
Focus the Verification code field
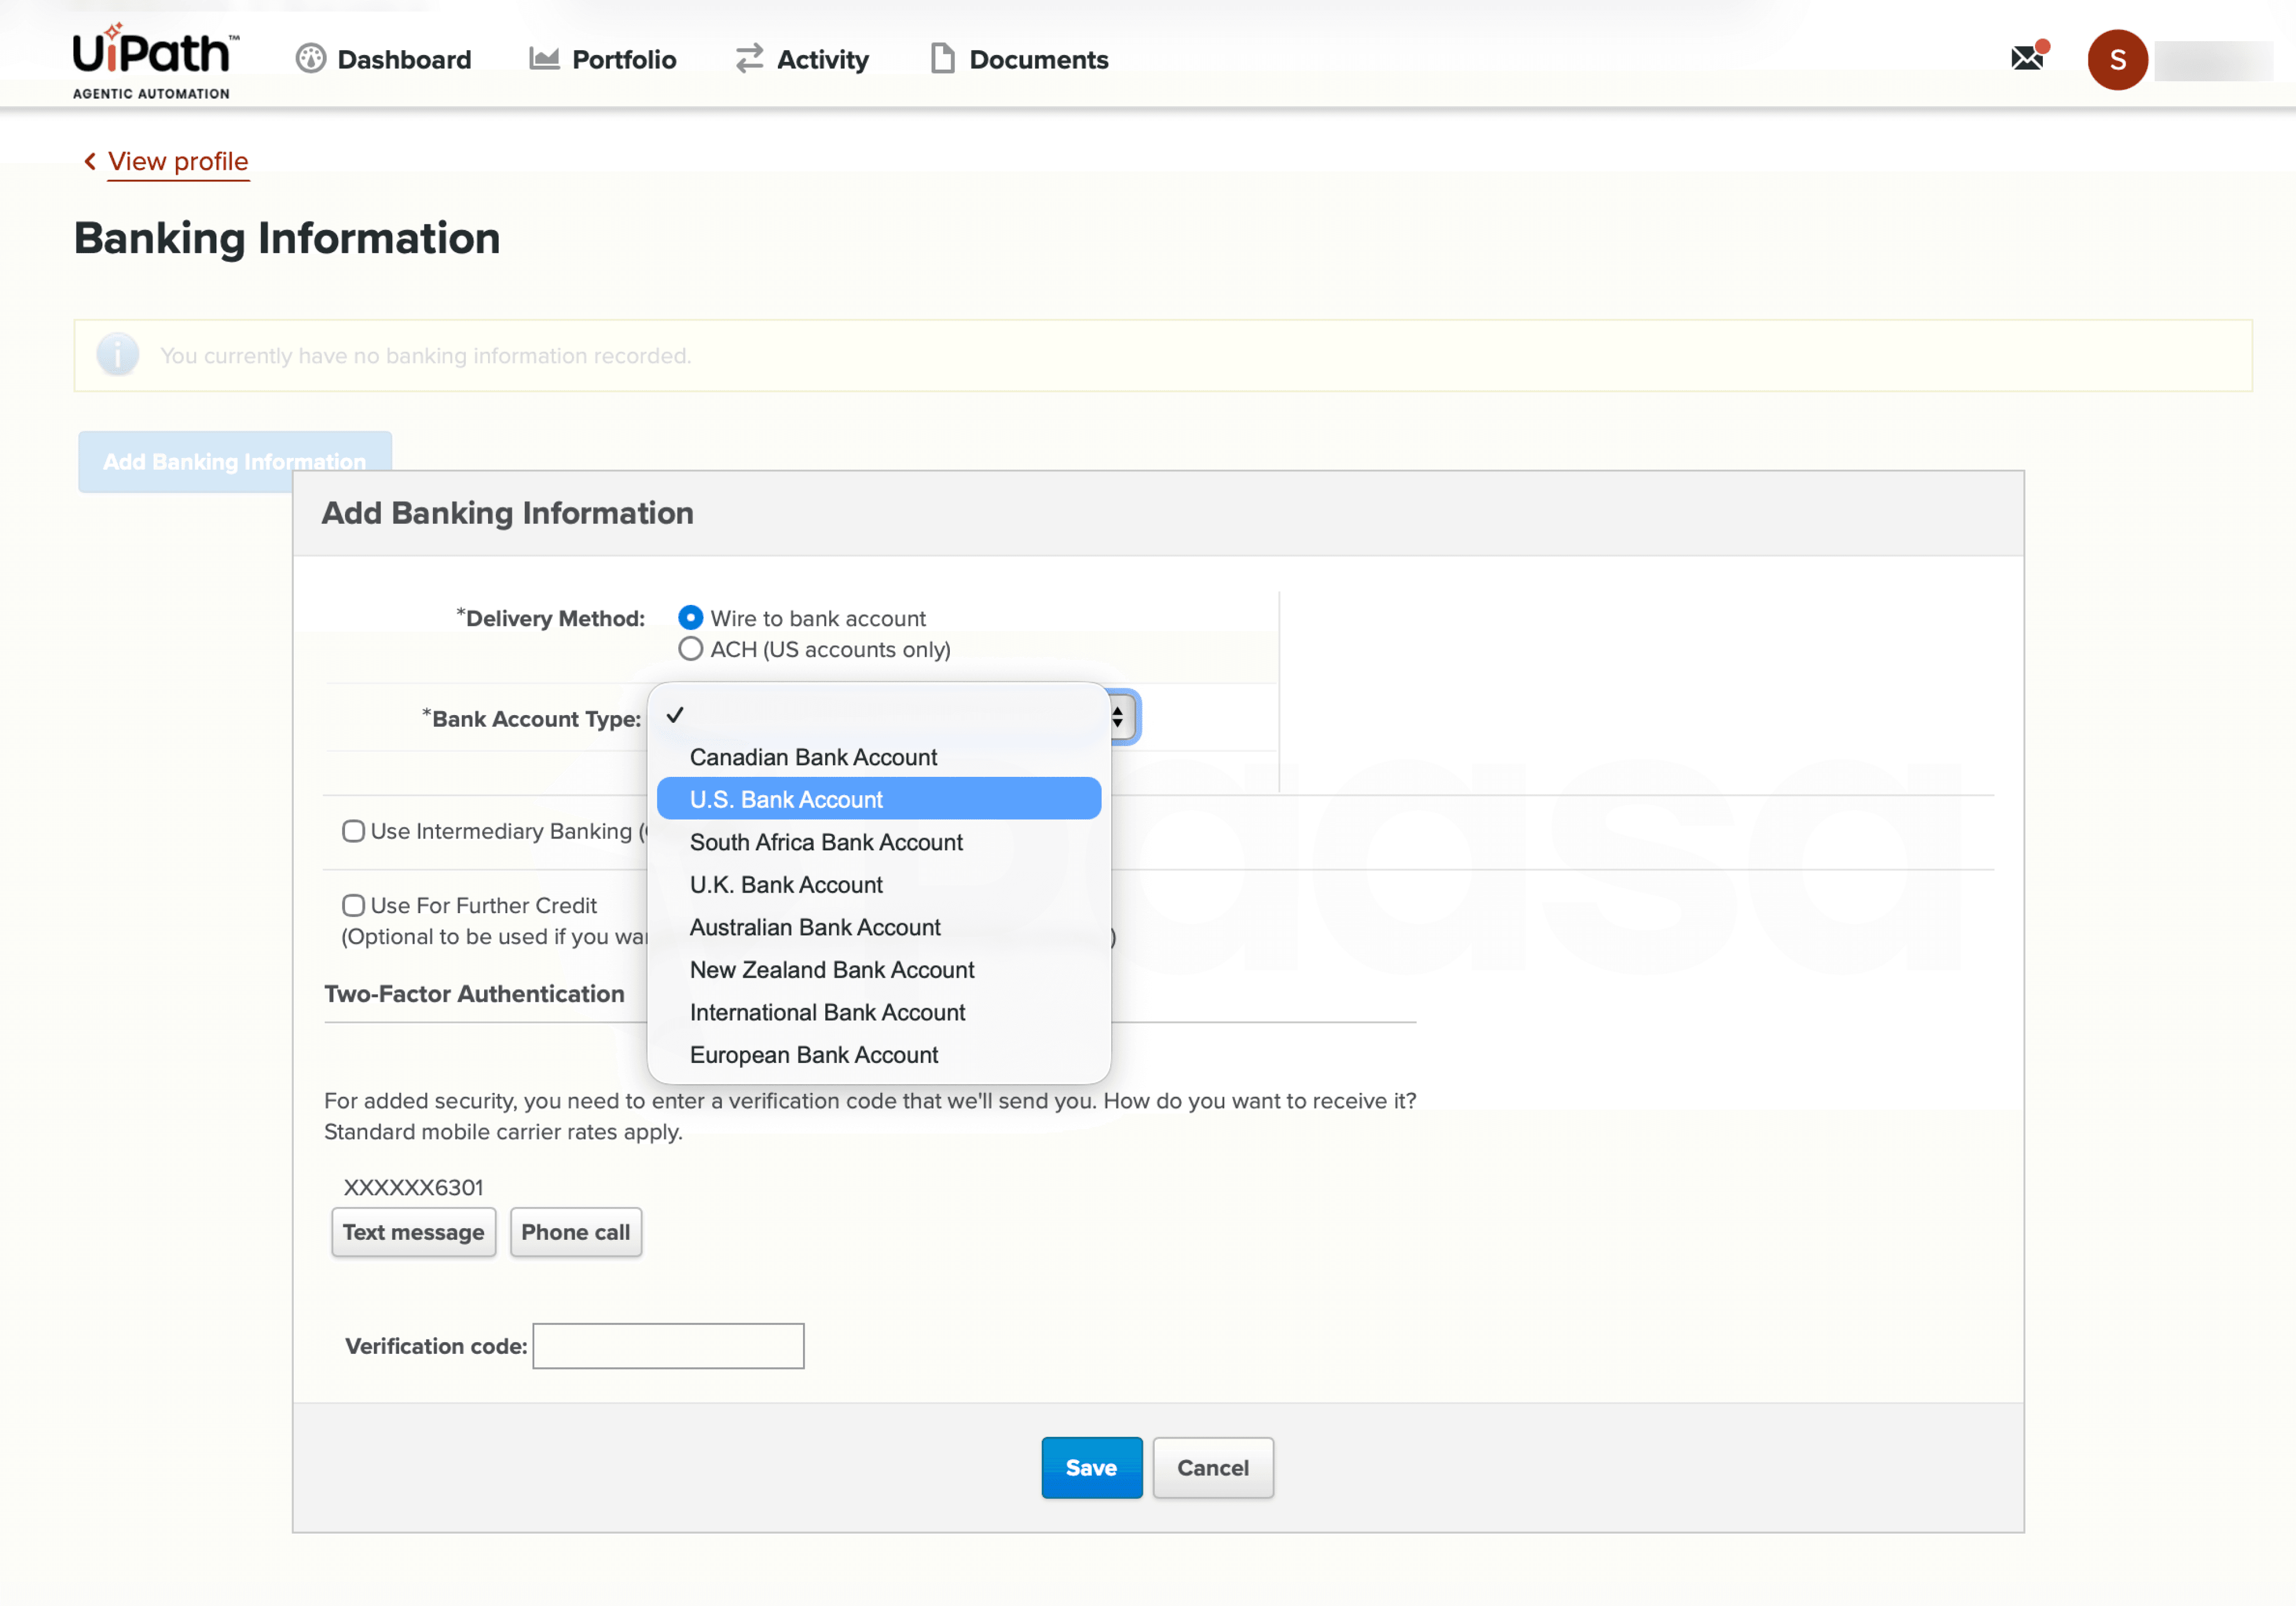[x=668, y=1345]
